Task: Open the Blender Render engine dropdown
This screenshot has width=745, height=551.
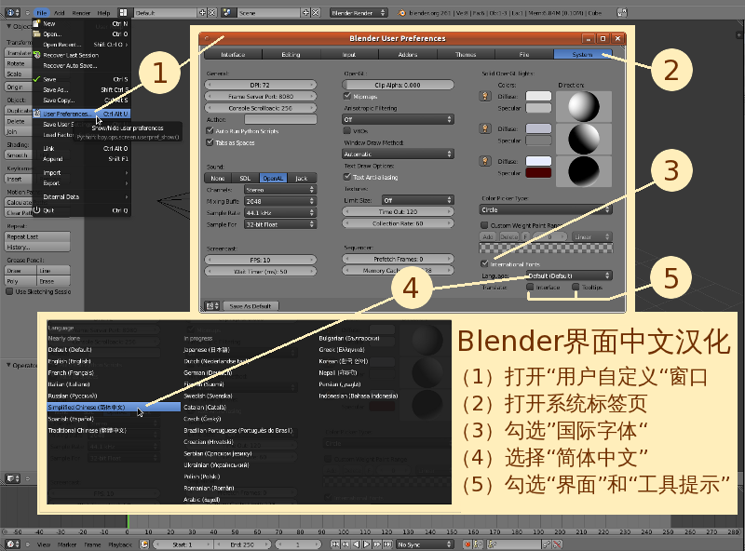Action: (x=359, y=13)
